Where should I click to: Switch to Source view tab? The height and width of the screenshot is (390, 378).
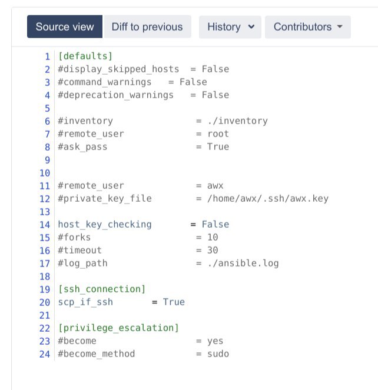pyautogui.click(x=65, y=26)
